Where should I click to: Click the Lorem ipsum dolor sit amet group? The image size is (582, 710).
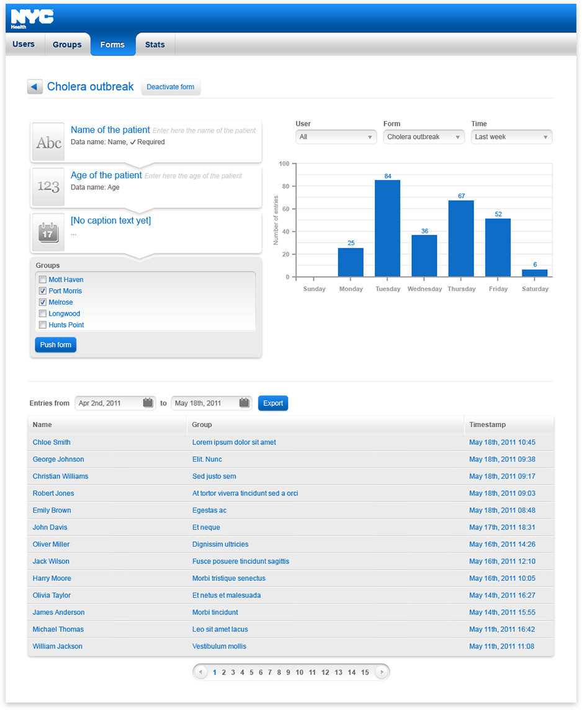point(234,443)
